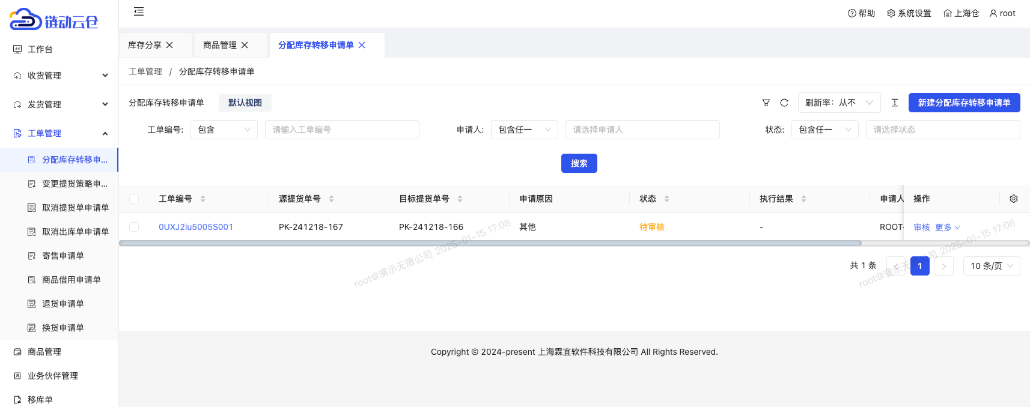This screenshot has height=407, width=1030.
Task: Click the row density icon
Action: 894,103
